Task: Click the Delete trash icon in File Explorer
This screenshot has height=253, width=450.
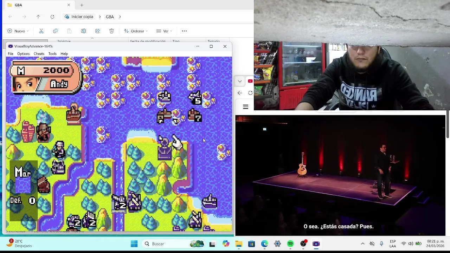Action: [111, 31]
